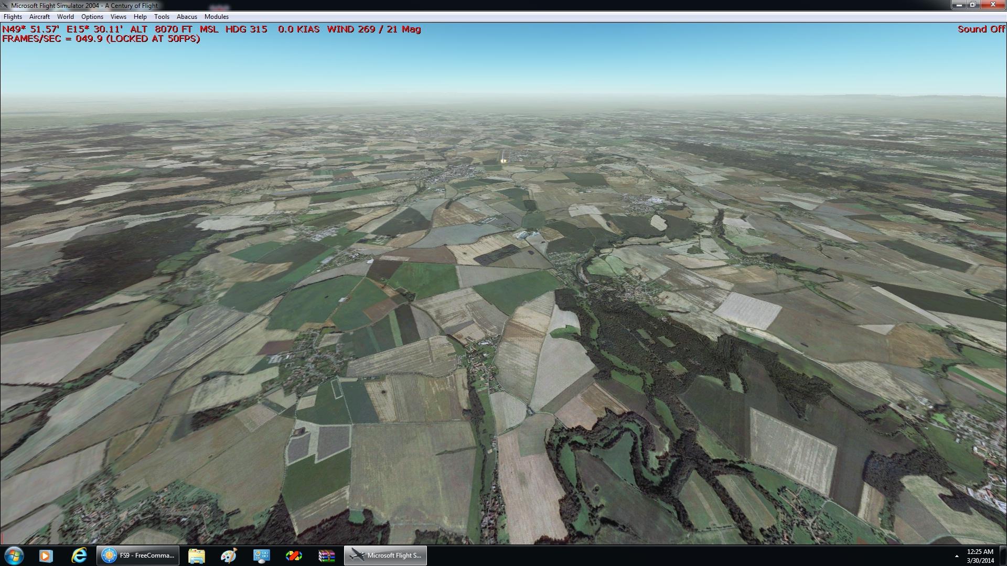Click the 'N49* 51.57'' latitude readout

(30, 29)
